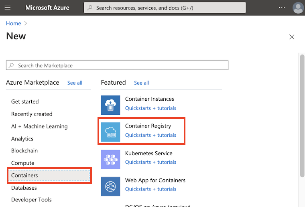The width and height of the screenshot is (305, 207).
Task: Go to Home breadcrumb
Action: tap(14, 24)
